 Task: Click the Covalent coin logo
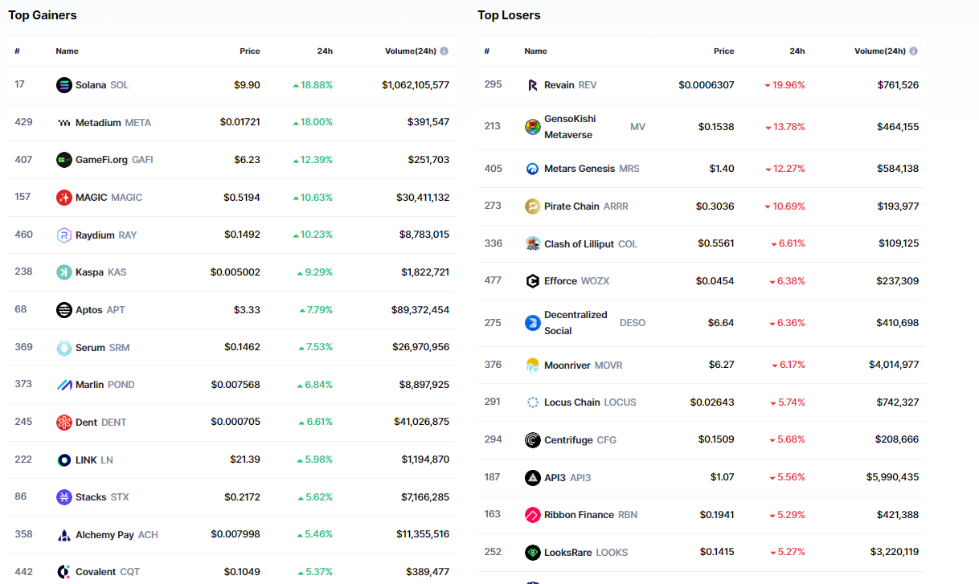pyautogui.click(x=64, y=572)
